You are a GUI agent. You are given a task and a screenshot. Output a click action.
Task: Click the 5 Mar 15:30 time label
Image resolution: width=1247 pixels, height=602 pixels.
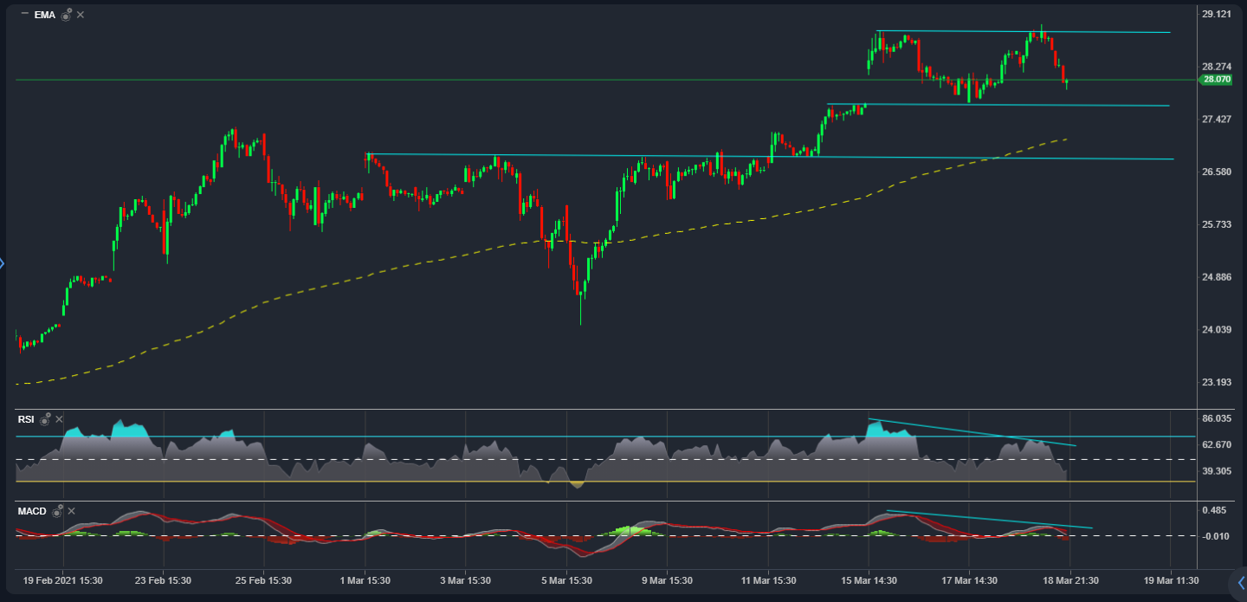coord(566,580)
